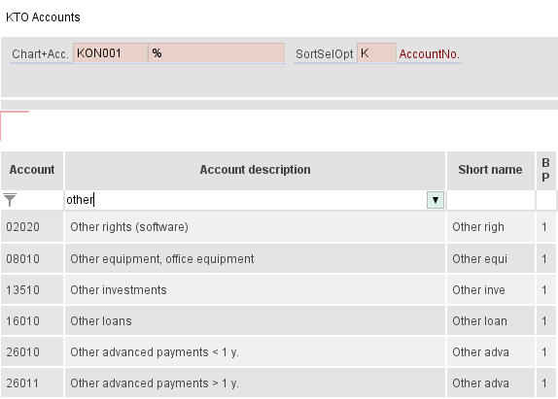Select Other advanced payments < 1 y. row

click(x=278, y=352)
